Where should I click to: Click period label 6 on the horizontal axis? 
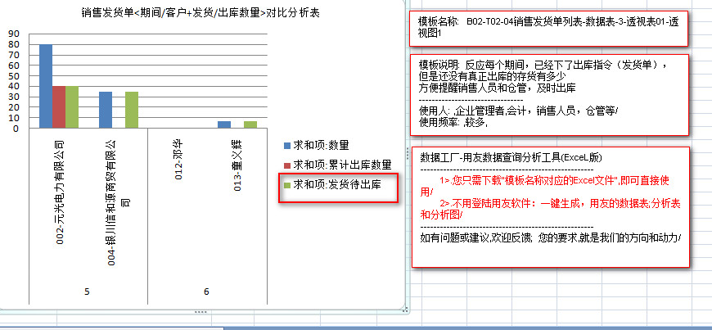[x=206, y=292]
